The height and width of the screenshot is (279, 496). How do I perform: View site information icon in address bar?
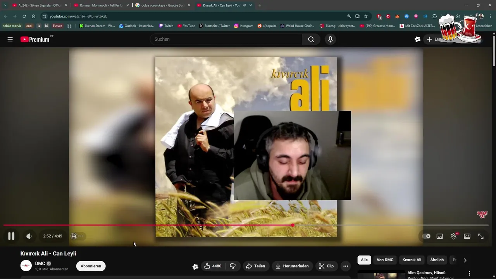tap(45, 16)
